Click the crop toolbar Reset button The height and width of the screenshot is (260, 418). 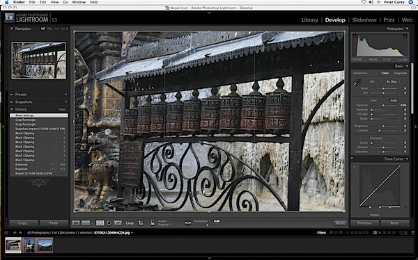point(340,223)
